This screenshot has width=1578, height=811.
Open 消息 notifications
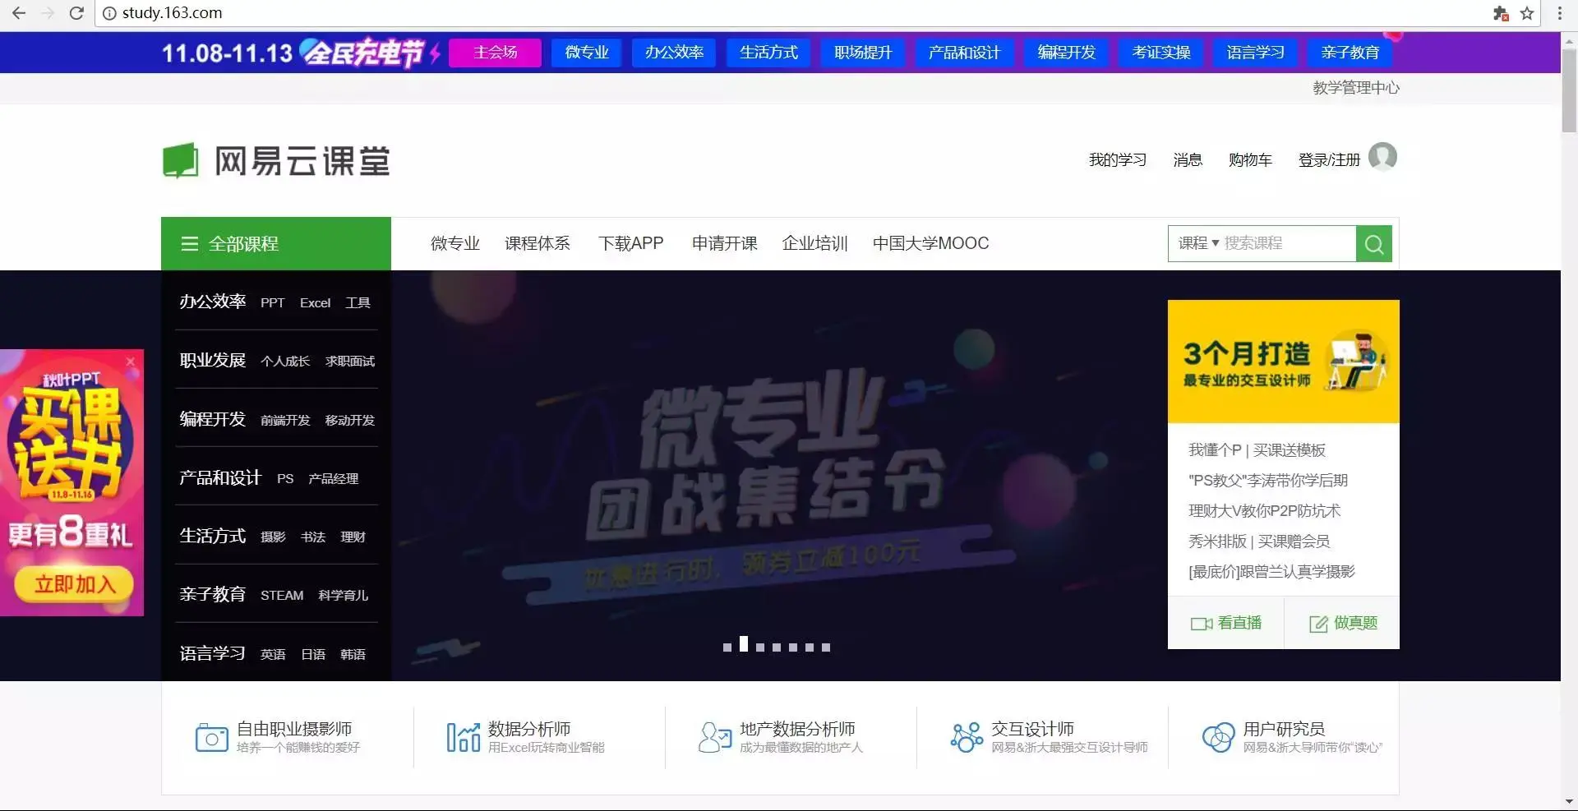coord(1188,160)
